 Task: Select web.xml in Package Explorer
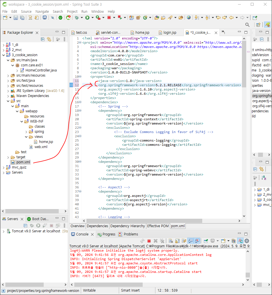pos(39,147)
